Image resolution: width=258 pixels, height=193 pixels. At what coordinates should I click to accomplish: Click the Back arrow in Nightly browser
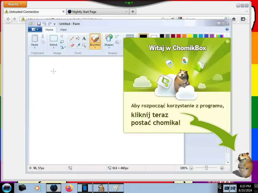pyautogui.click(x=8, y=19)
